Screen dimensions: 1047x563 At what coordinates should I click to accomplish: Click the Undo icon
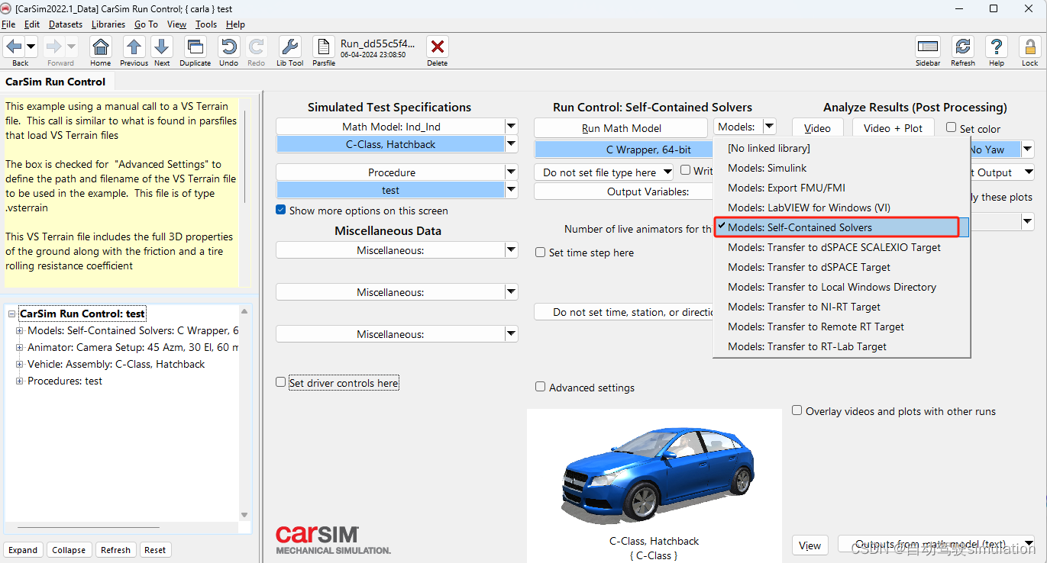(228, 46)
